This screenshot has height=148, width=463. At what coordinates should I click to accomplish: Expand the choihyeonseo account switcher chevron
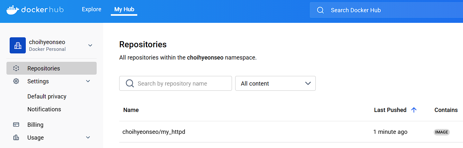pyautogui.click(x=90, y=45)
